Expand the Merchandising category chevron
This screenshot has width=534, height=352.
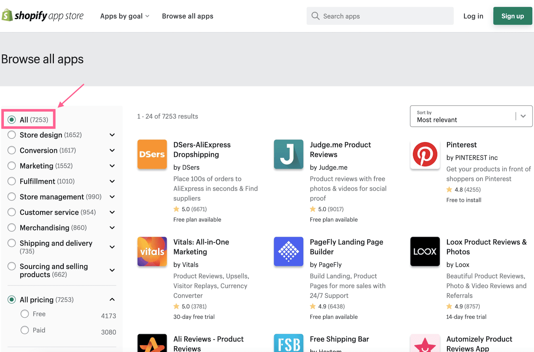click(112, 228)
